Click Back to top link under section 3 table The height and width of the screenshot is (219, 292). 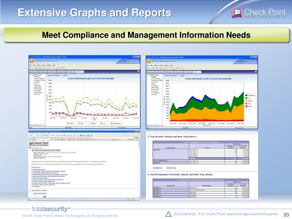coord(171,168)
